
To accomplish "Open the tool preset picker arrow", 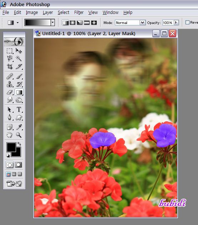I will pos(17,23).
